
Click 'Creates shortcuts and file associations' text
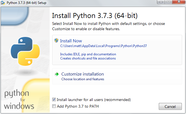tap(88, 58)
